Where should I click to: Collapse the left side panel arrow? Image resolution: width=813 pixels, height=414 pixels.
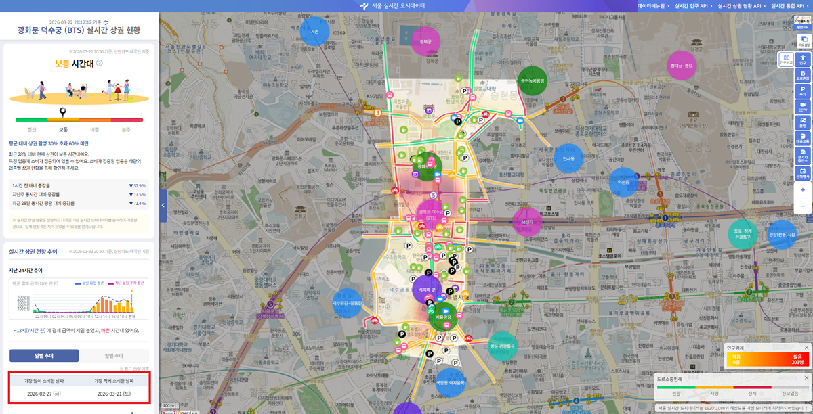[x=163, y=206]
